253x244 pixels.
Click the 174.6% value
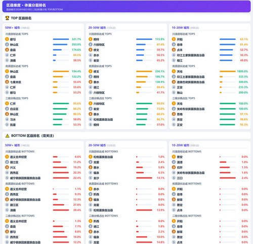click(76, 50)
